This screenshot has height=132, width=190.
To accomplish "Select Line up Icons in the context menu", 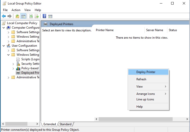I will tap(148, 99).
